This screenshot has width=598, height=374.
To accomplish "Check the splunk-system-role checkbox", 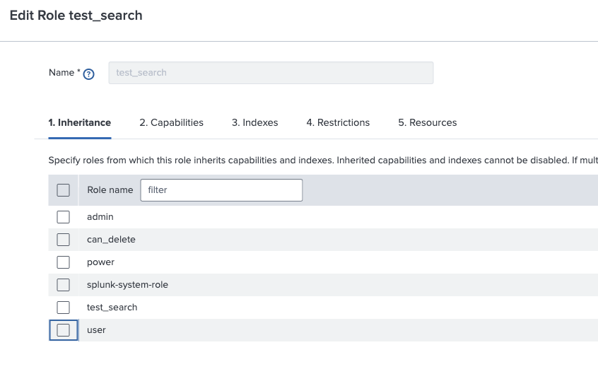I will point(64,285).
